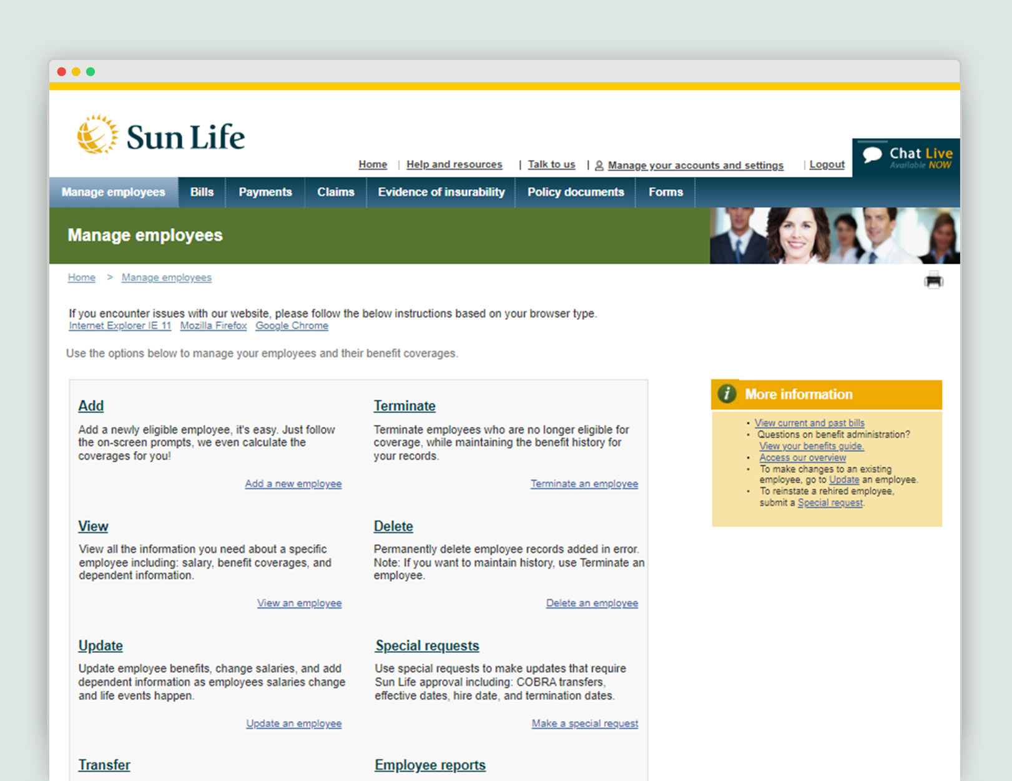Click the Transfer heading link
The width and height of the screenshot is (1012, 781).
pyautogui.click(x=104, y=765)
